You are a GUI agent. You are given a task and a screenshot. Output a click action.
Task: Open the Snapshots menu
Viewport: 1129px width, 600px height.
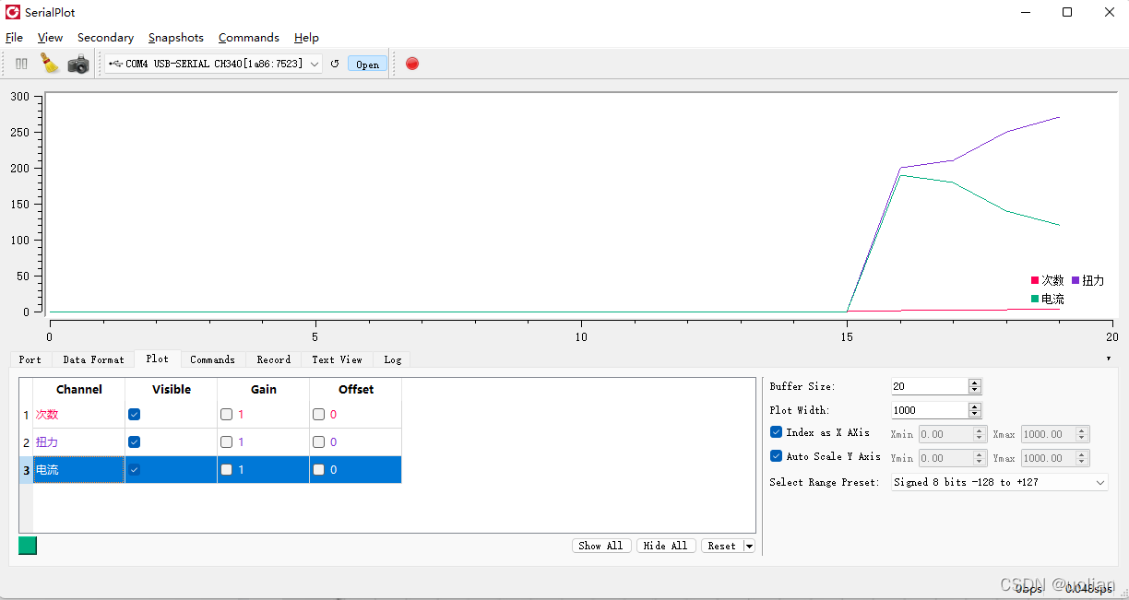coord(175,38)
